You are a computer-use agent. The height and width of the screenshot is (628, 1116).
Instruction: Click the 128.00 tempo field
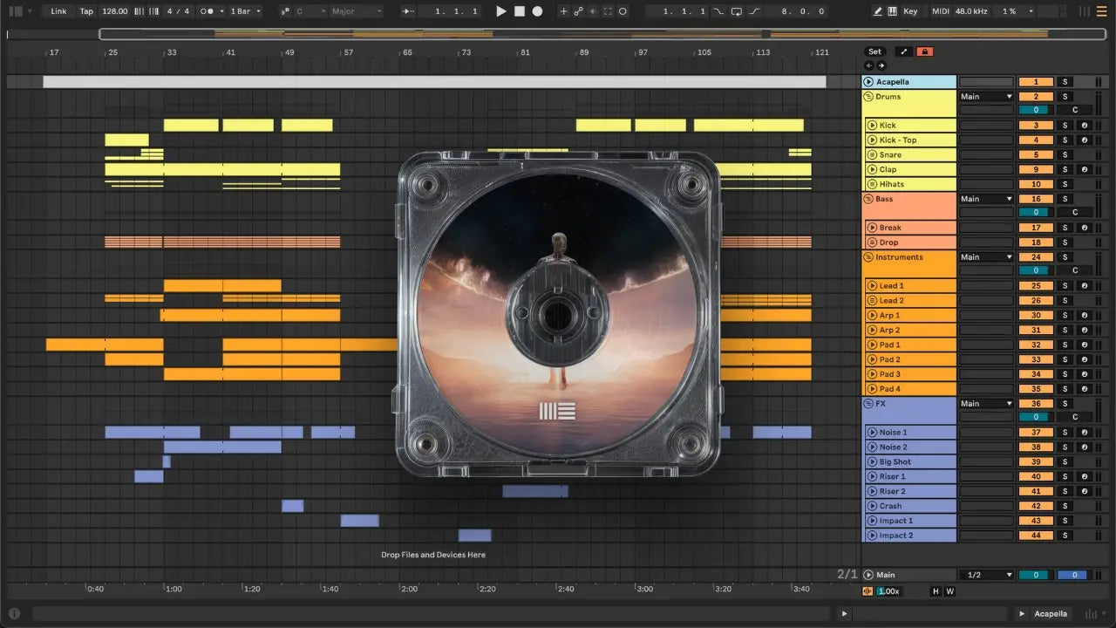[114, 11]
